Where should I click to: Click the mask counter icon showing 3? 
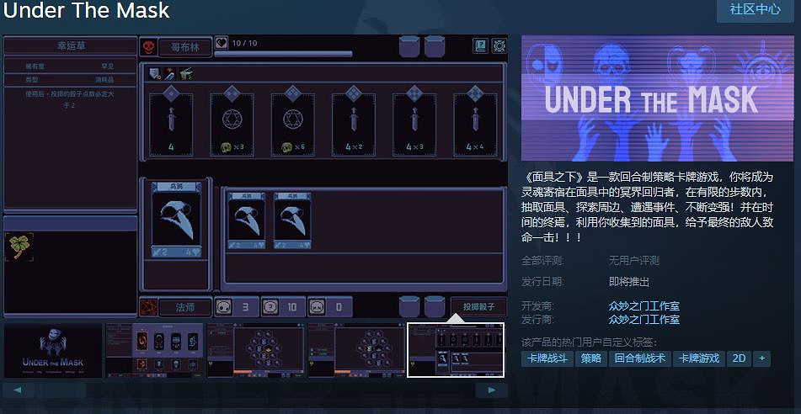224,307
